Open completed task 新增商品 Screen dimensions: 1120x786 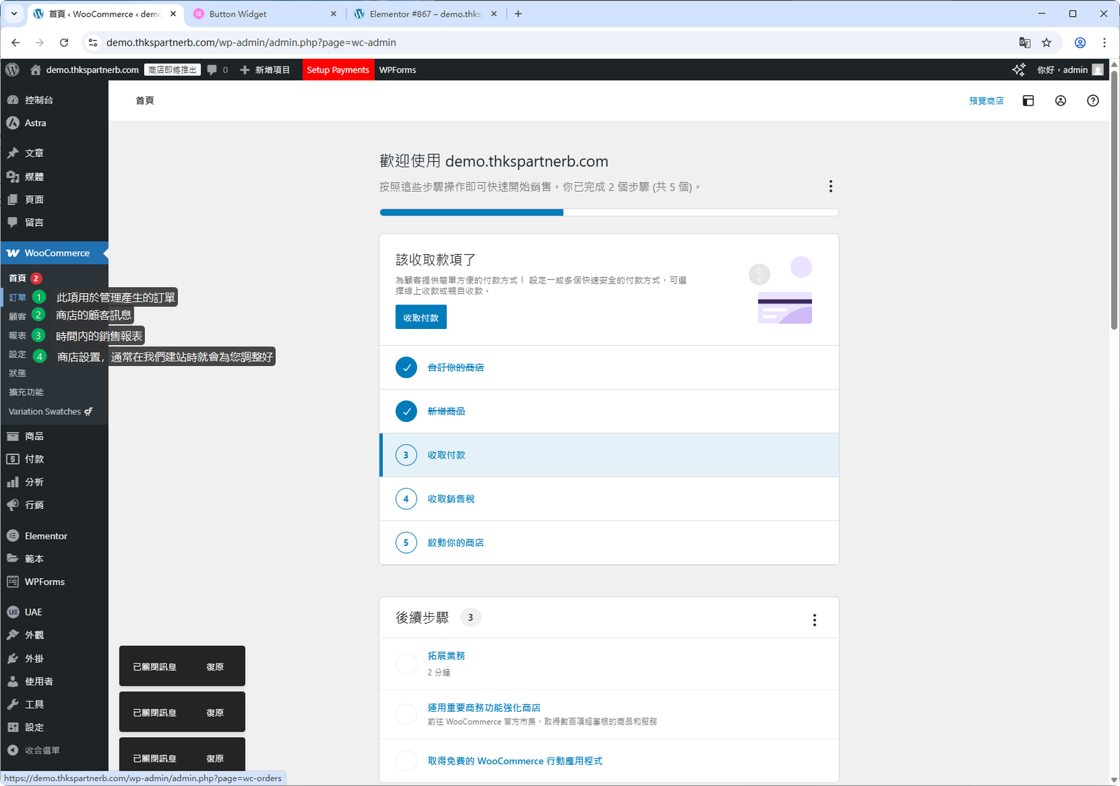[609, 412]
